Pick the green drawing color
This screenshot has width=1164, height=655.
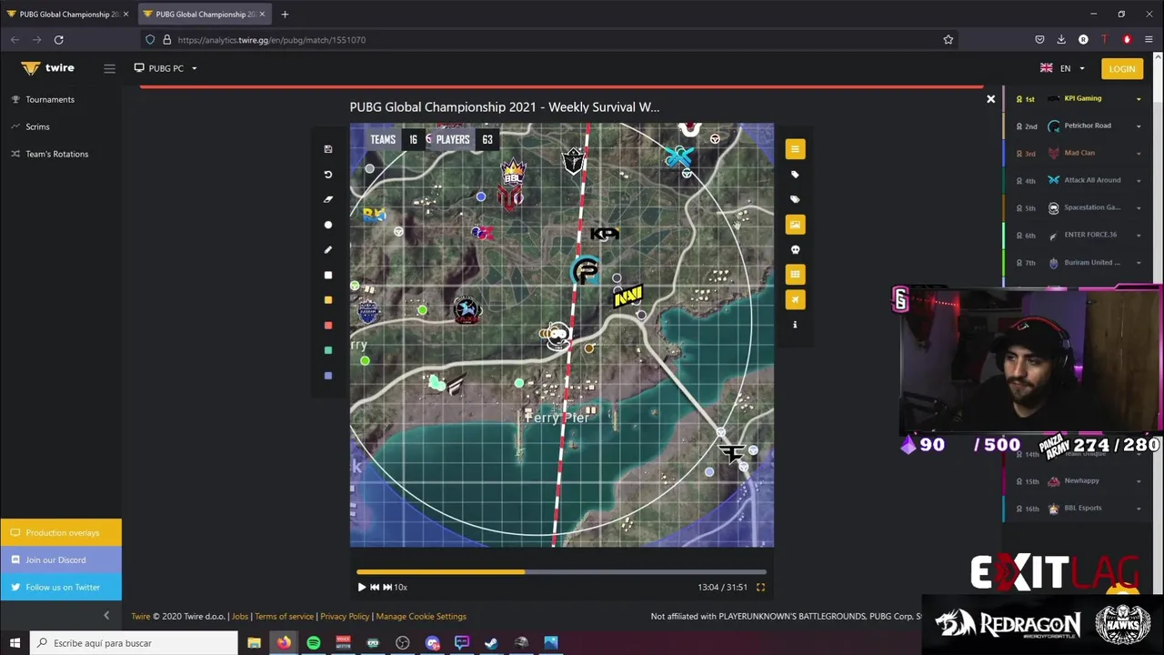[328, 350]
